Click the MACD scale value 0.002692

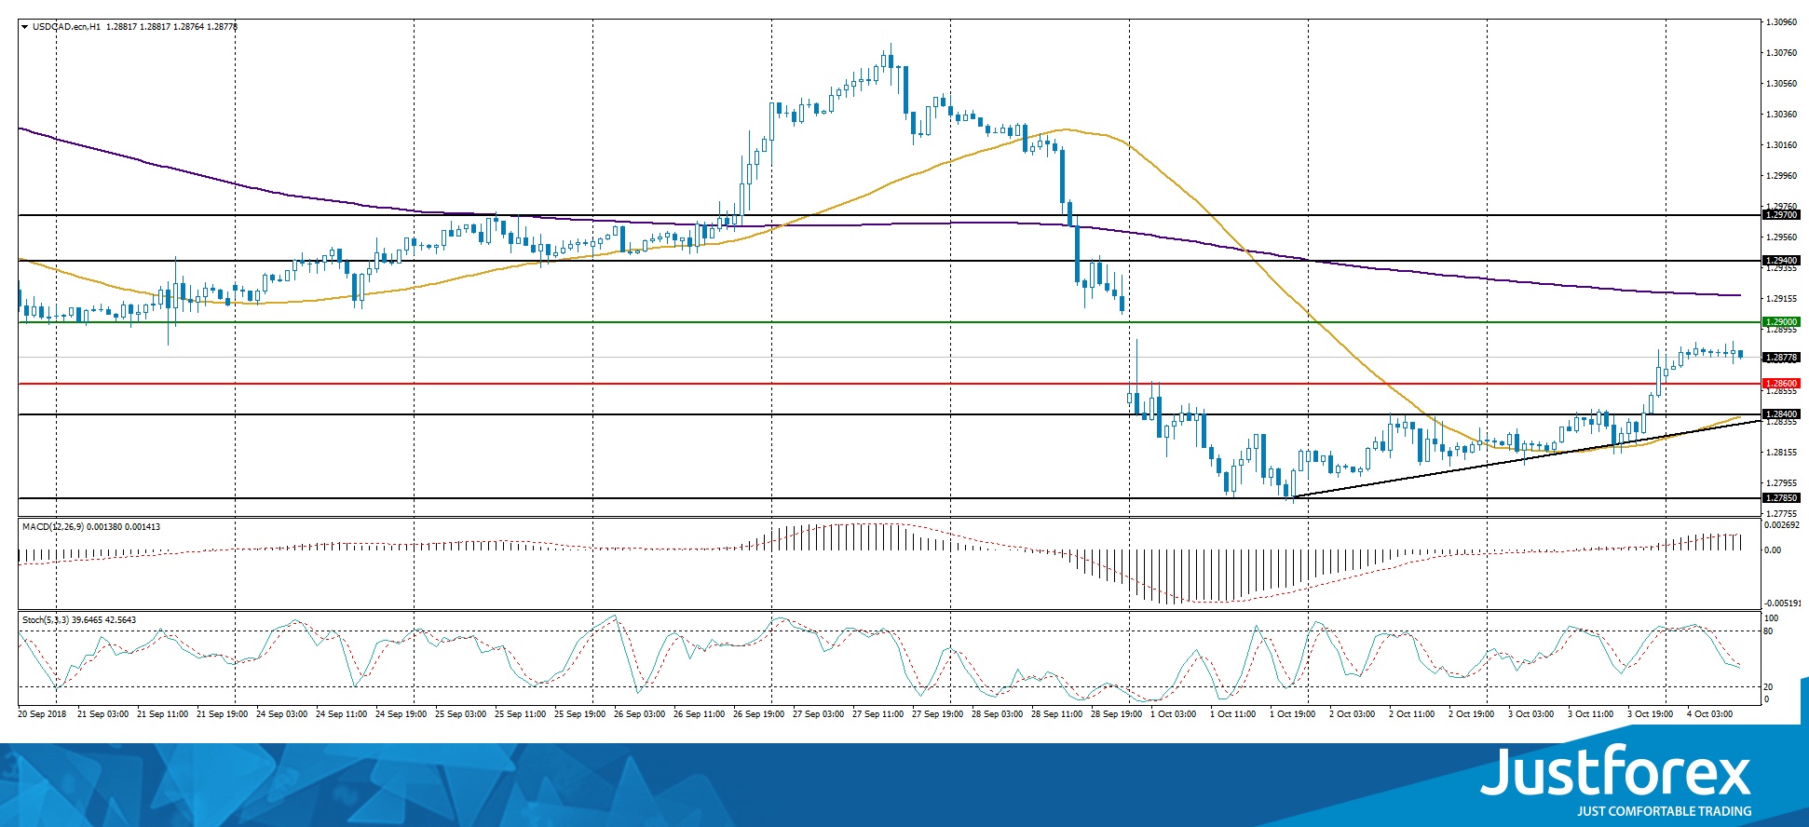point(1782,525)
